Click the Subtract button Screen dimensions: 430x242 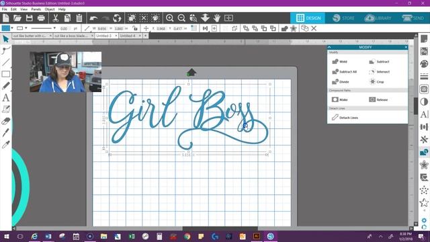pos(379,62)
